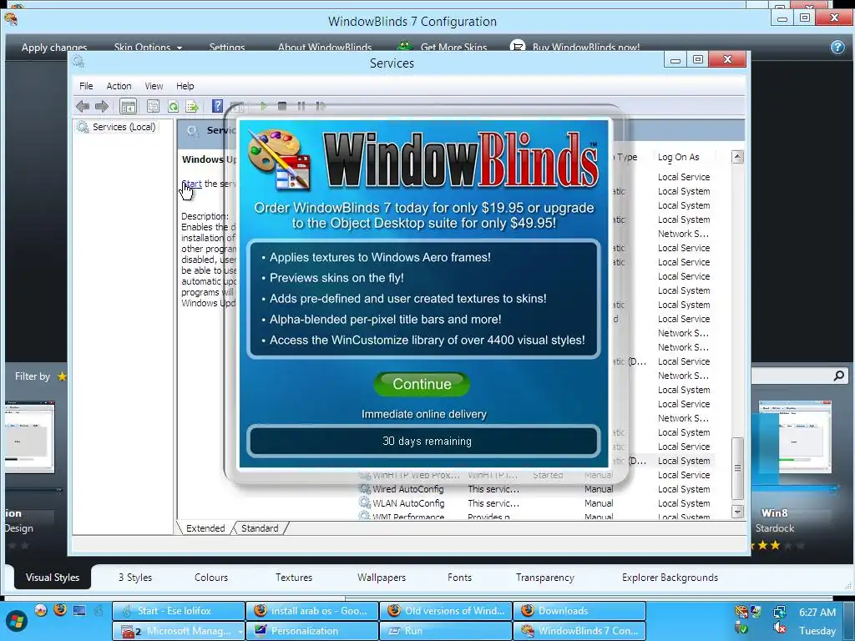The image size is (855, 641).
Task: Click the Firefox quick launch icon
Action: (x=60, y=609)
